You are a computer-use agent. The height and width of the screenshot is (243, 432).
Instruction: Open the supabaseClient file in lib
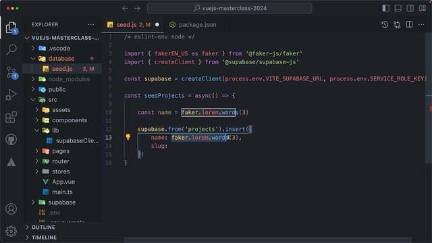tap(62, 141)
